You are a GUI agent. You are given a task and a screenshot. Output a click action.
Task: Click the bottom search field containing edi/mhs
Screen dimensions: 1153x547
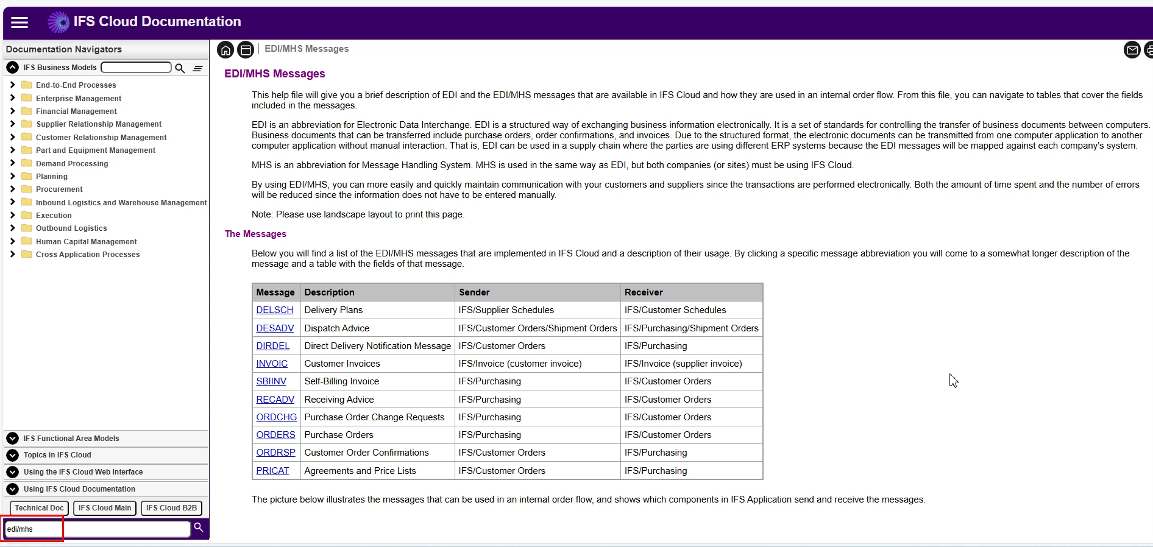(98, 529)
